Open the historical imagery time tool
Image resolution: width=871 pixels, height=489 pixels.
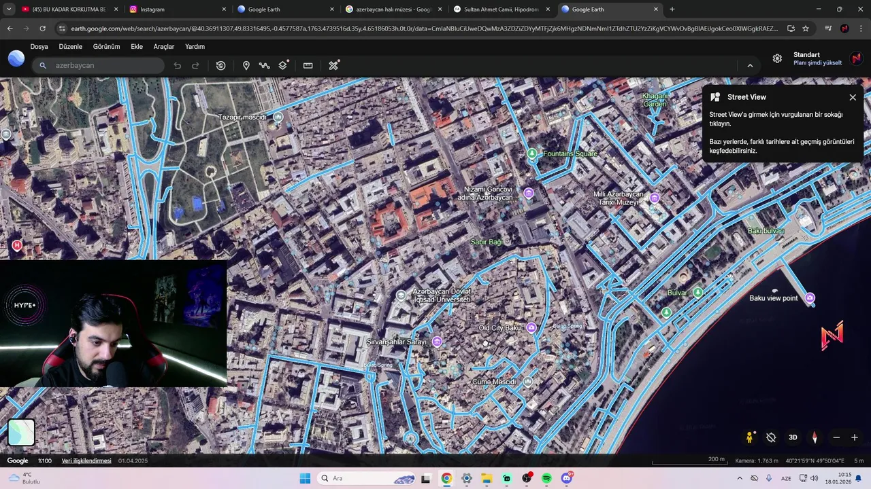pyautogui.click(x=220, y=65)
